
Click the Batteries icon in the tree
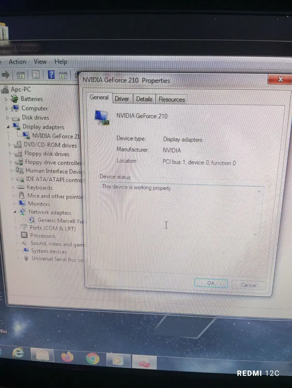tap(14, 99)
